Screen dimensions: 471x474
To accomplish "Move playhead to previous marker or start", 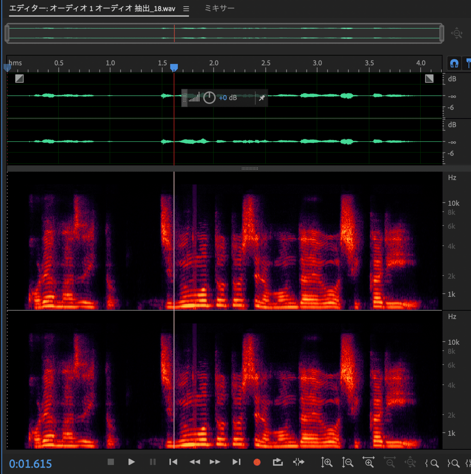I will click(x=173, y=462).
